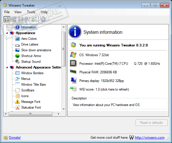Viewport: 172px width, 143px height.
Task: Click the Scrollbars item icon
Action: click(x=17, y=90)
